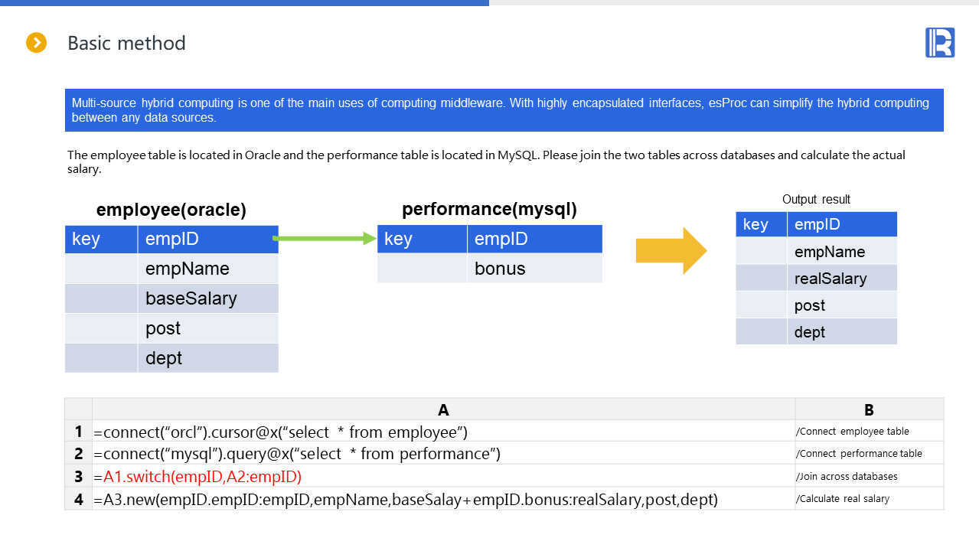Click the orange chevron circle icon

pyautogui.click(x=36, y=43)
